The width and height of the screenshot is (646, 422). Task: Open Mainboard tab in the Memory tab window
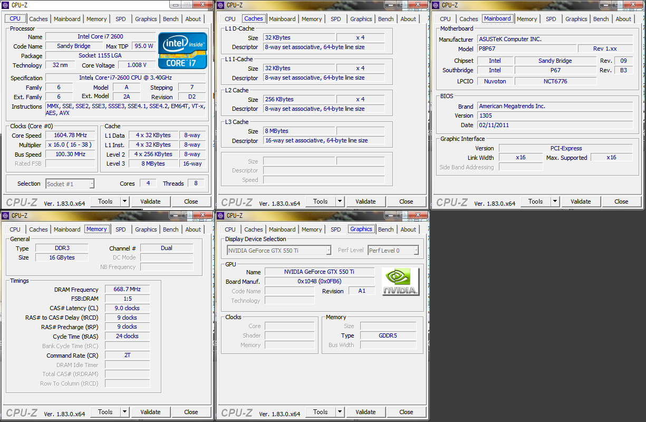tap(67, 229)
